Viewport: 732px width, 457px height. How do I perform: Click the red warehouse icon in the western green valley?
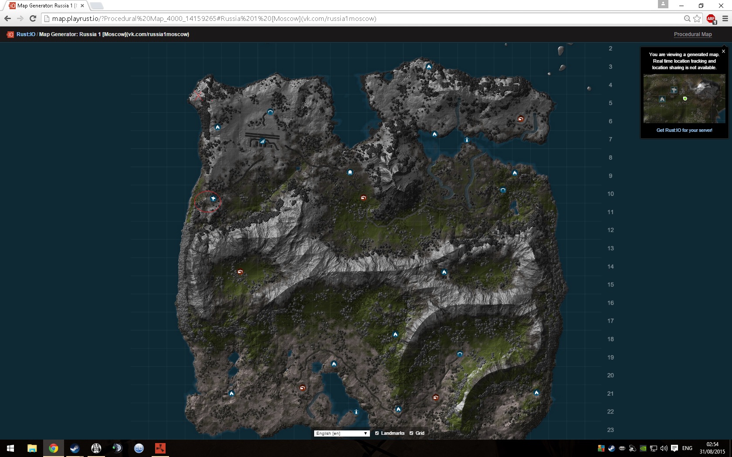240,272
